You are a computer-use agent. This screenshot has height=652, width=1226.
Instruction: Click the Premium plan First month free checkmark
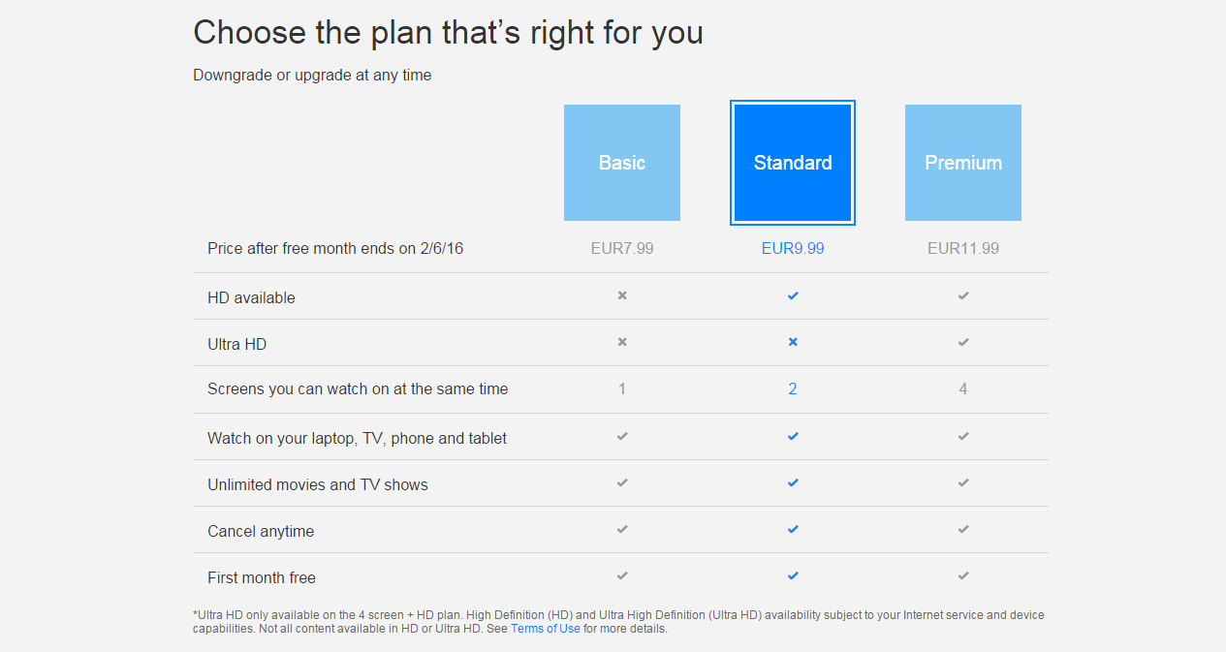(x=963, y=575)
